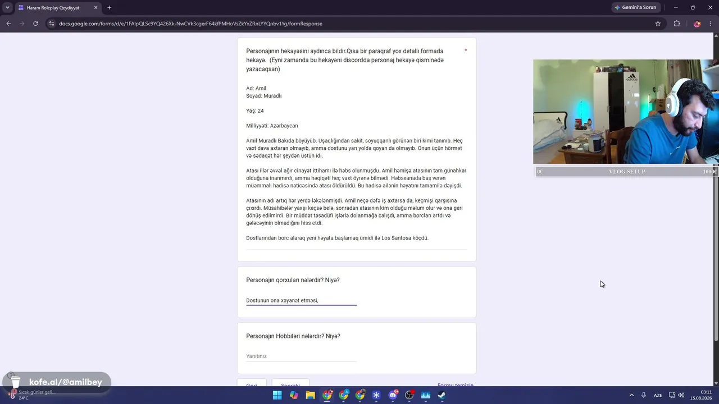This screenshot has height=404, width=719.
Task: Bookmark this page with the star icon
Action: tap(658, 24)
